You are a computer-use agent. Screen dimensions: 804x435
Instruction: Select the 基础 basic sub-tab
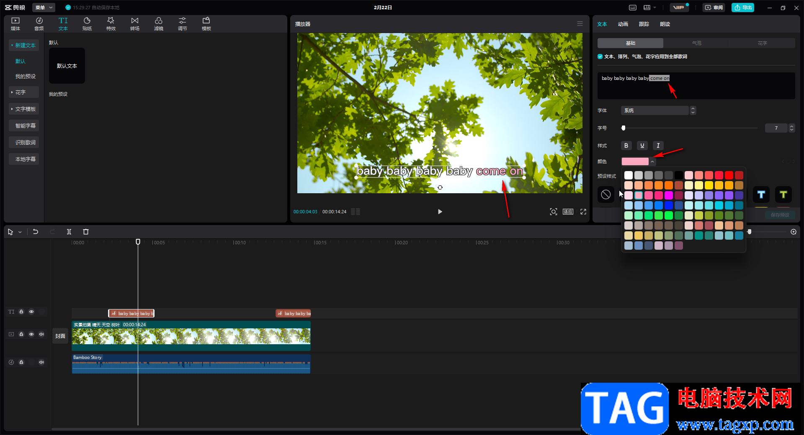(630, 43)
